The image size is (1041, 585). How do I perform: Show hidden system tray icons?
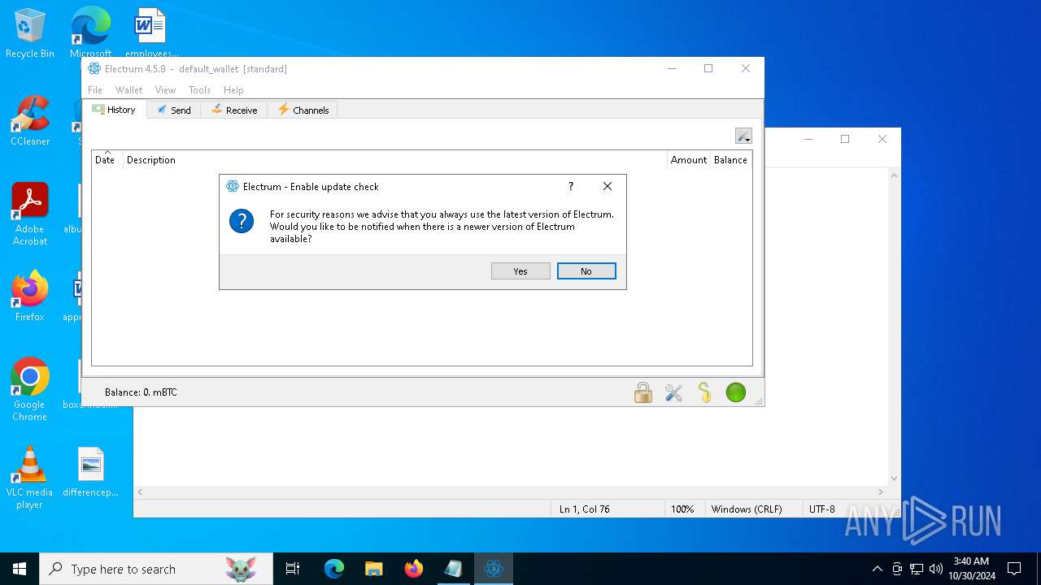pos(877,569)
